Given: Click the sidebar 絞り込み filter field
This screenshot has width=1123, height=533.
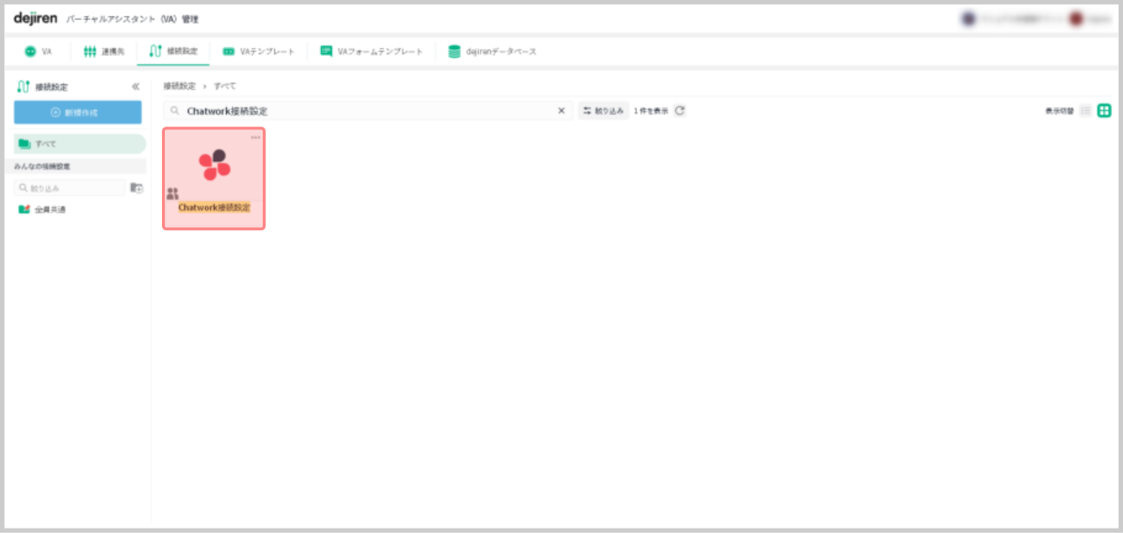Looking at the screenshot, I should [x=71, y=188].
